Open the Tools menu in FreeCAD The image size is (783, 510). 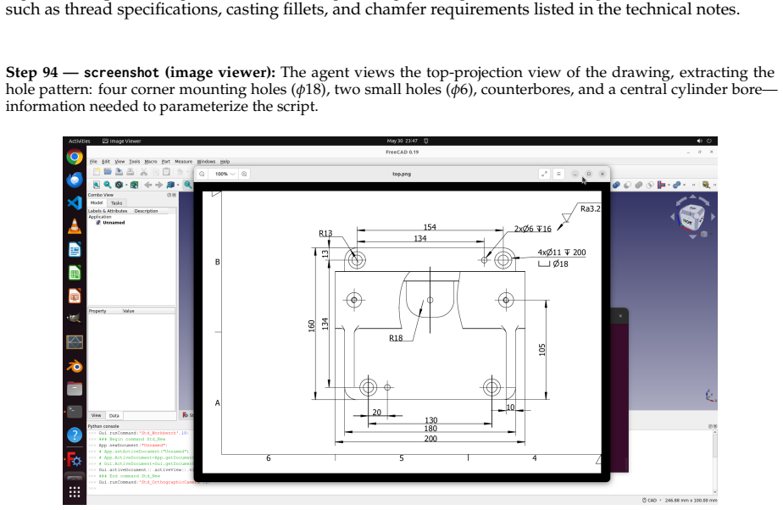[x=135, y=162]
